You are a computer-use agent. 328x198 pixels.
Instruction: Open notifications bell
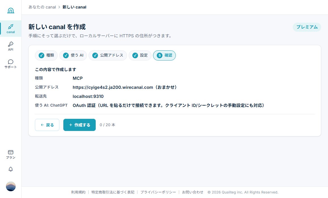point(11,169)
